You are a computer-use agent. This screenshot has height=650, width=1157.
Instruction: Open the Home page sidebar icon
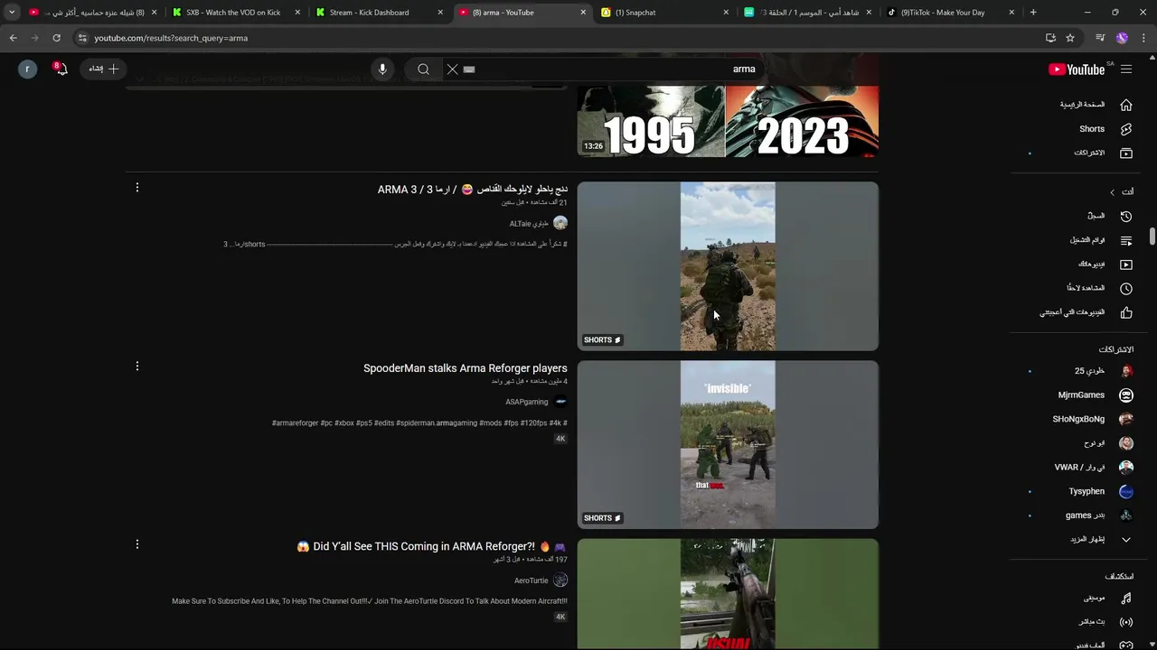pos(1126,105)
